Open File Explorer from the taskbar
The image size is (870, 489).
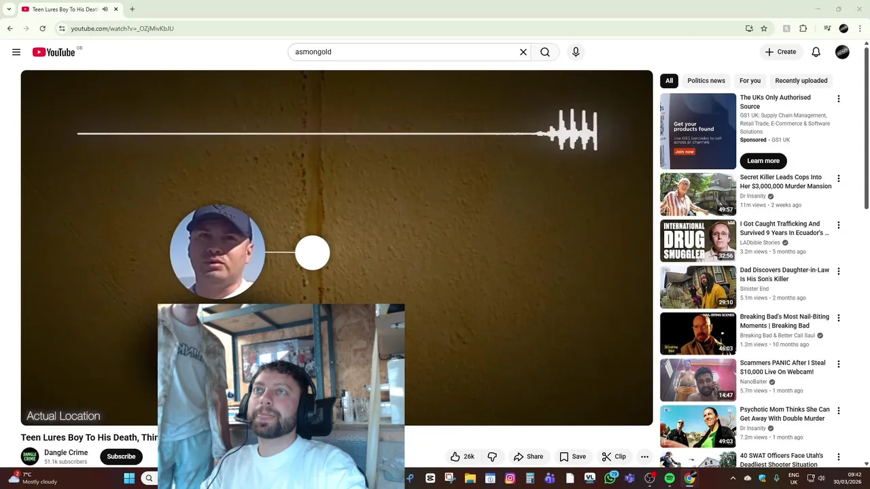[x=470, y=479]
